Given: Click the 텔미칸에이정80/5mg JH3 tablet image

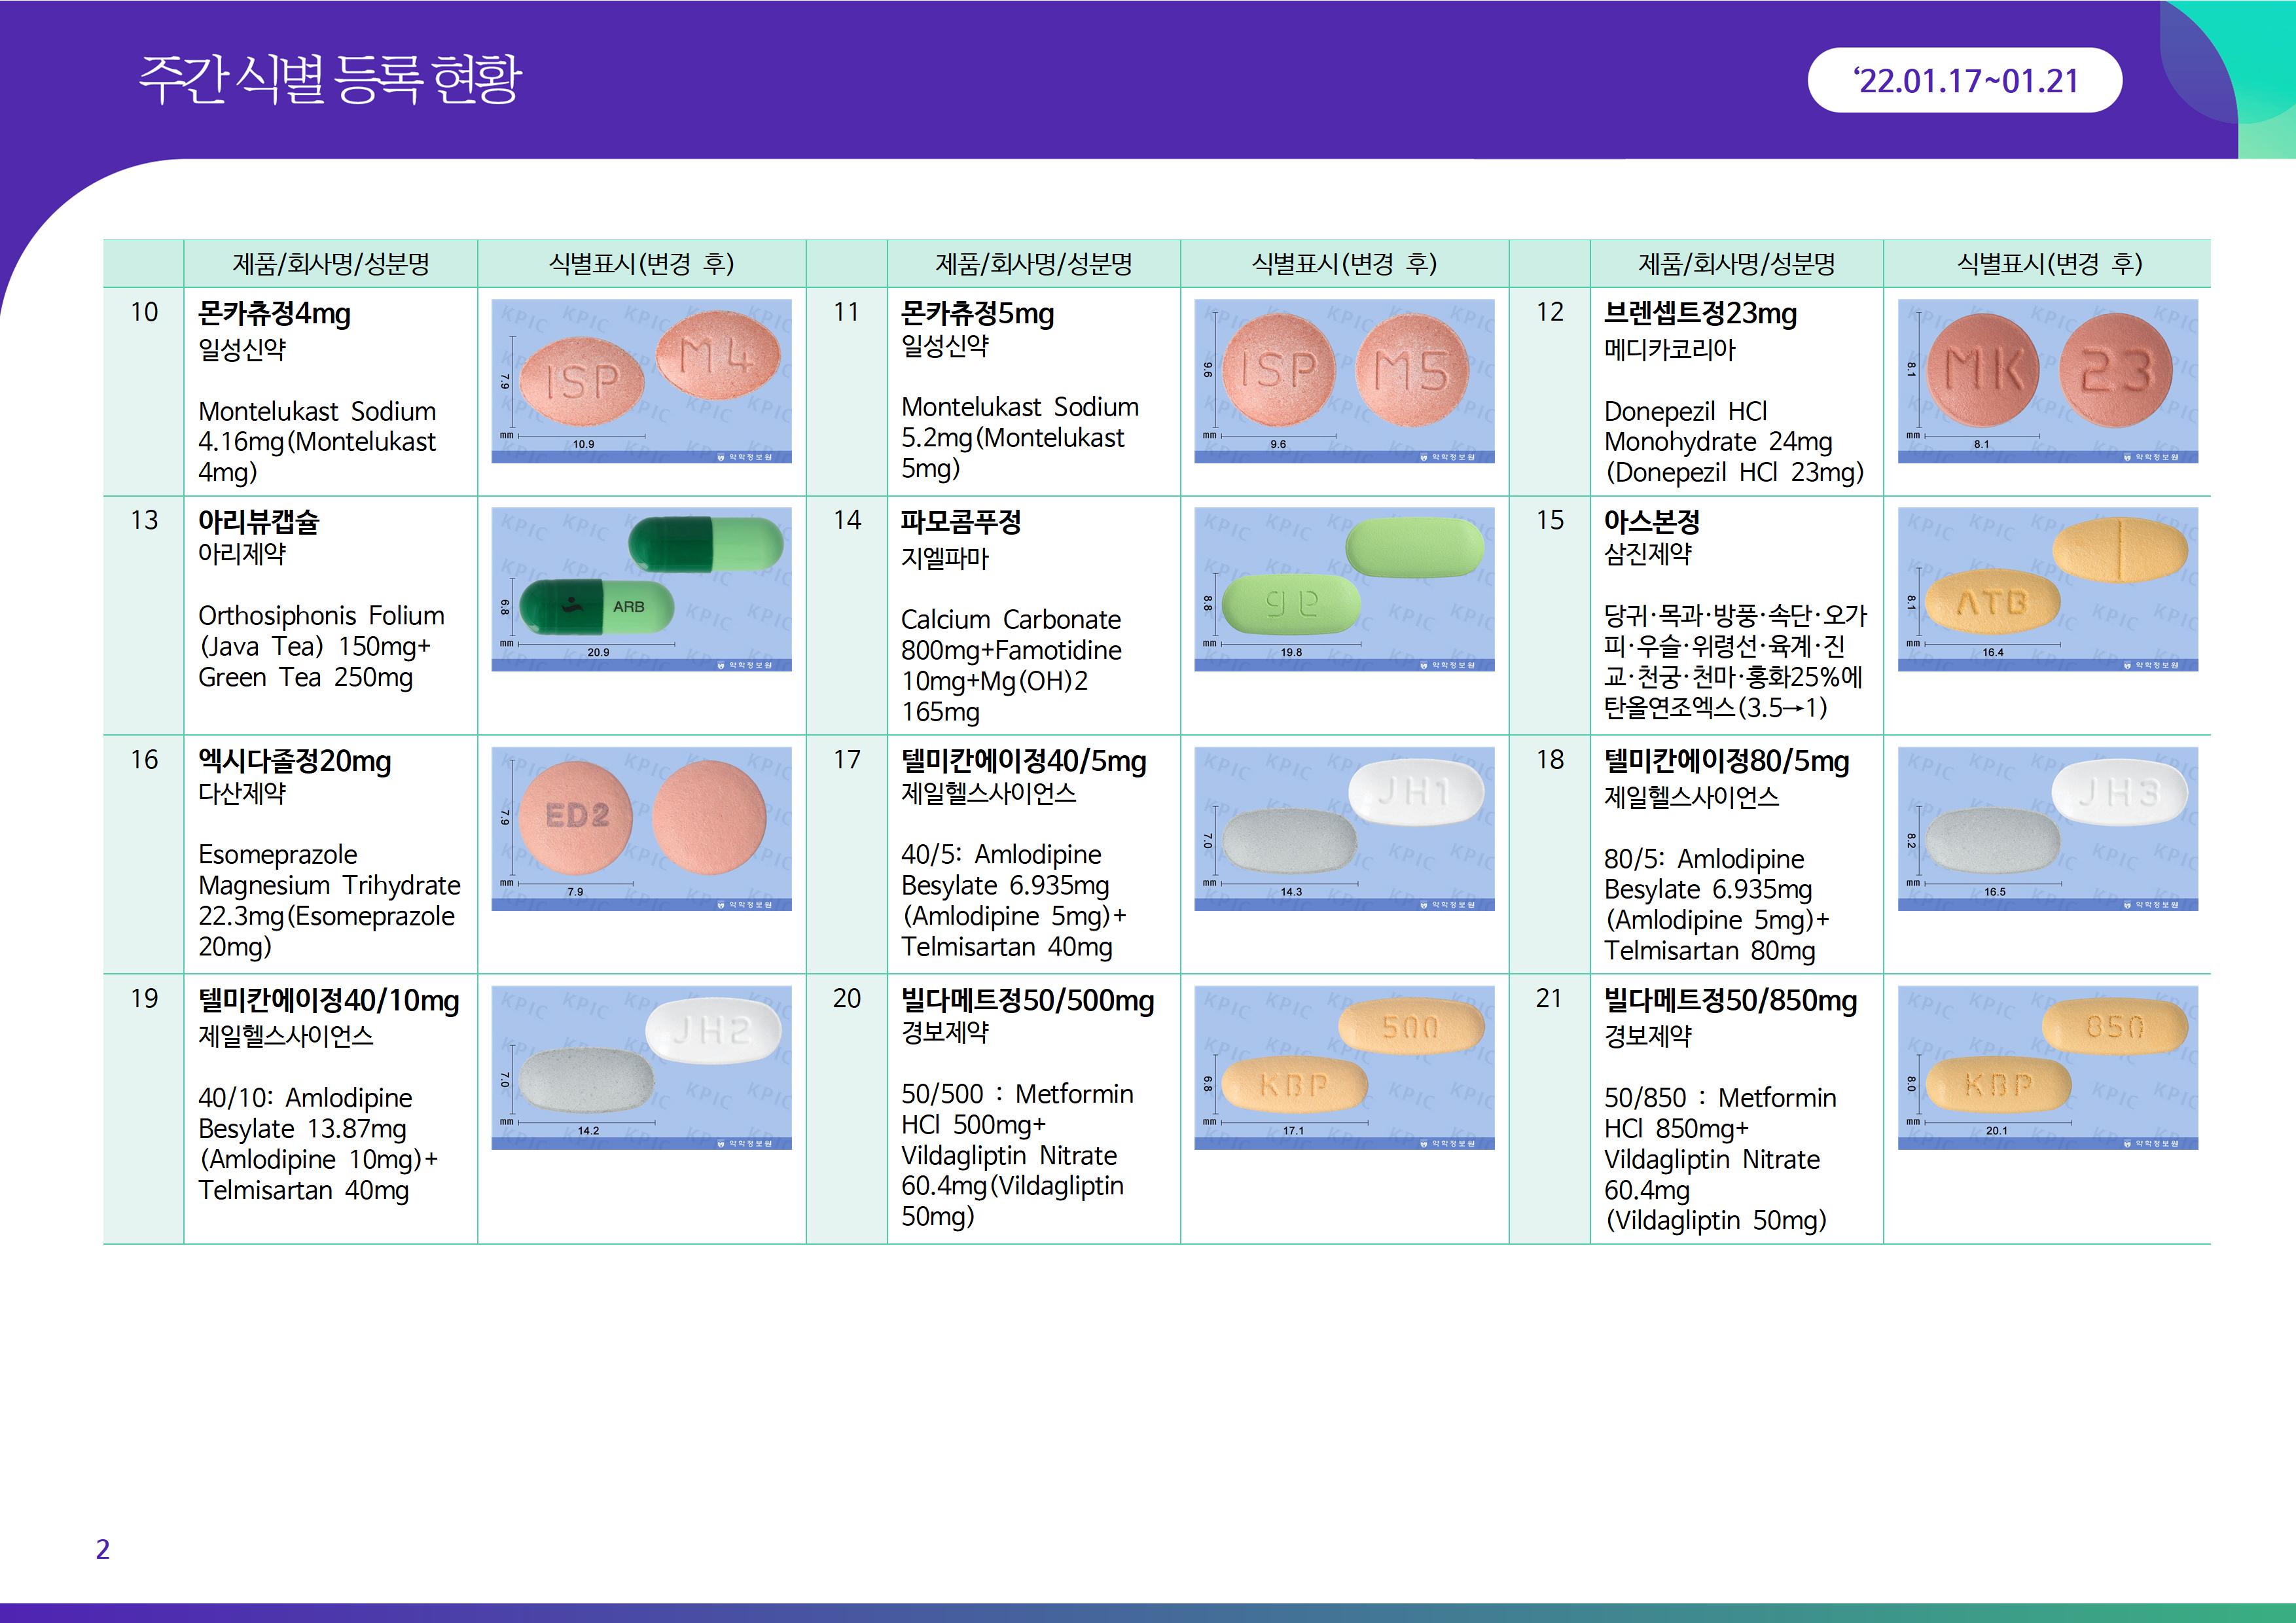Looking at the screenshot, I should [x=2047, y=828].
